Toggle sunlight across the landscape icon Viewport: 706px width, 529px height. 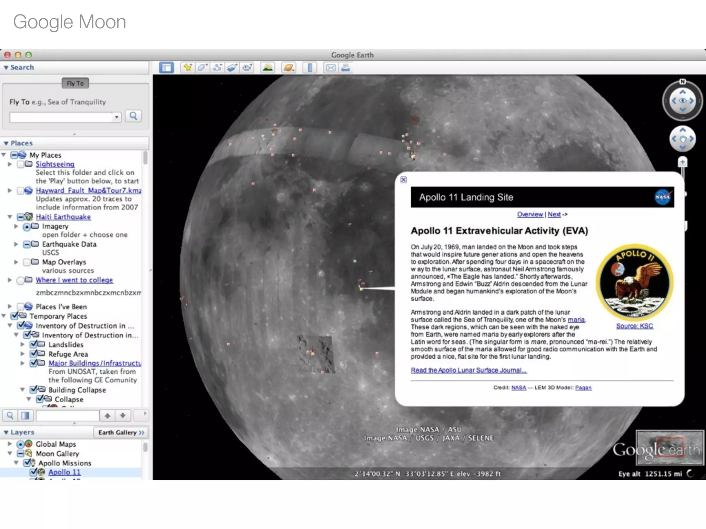268,68
